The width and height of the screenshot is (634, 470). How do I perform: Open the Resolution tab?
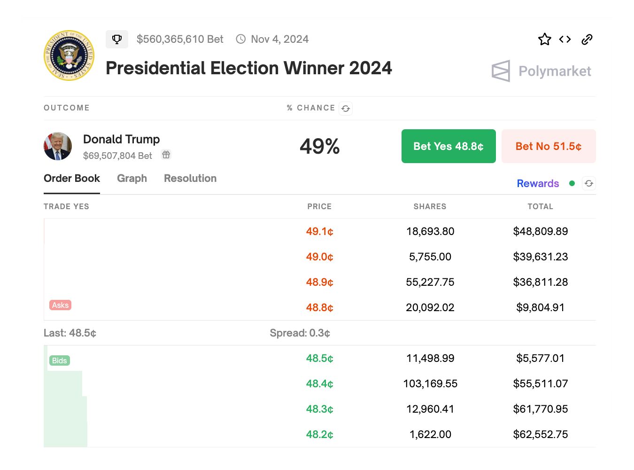[190, 179]
